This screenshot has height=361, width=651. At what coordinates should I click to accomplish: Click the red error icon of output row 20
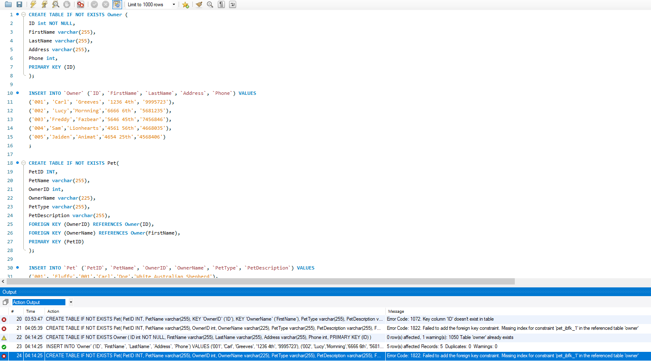pyautogui.click(x=4, y=319)
